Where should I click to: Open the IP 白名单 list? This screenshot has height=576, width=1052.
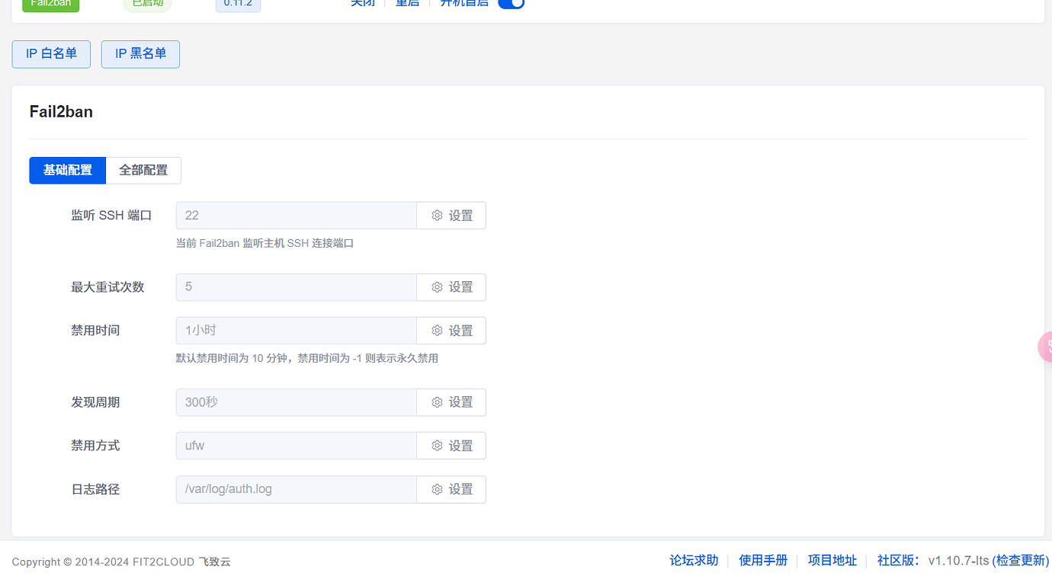point(50,54)
